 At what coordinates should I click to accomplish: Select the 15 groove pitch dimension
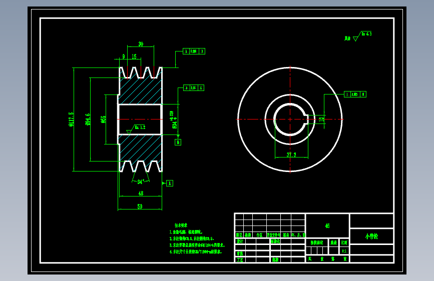click(x=134, y=56)
